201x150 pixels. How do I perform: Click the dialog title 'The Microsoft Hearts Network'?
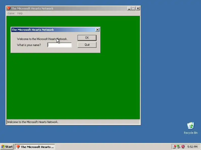(33, 30)
